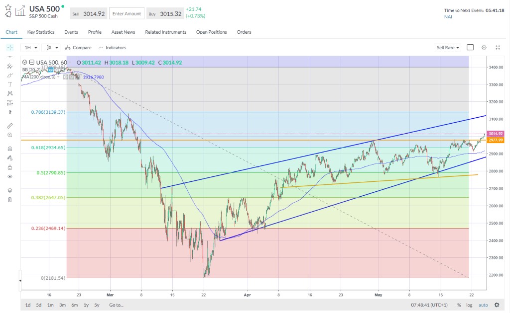Click the trash icon to remove drawings

10,200
